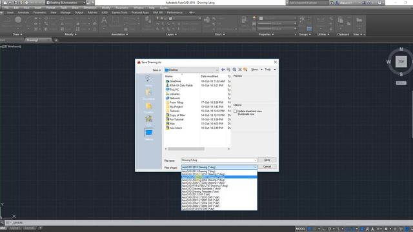Switch to the Express Tools ribbon tab
The image size is (413, 232).
point(119,12)
